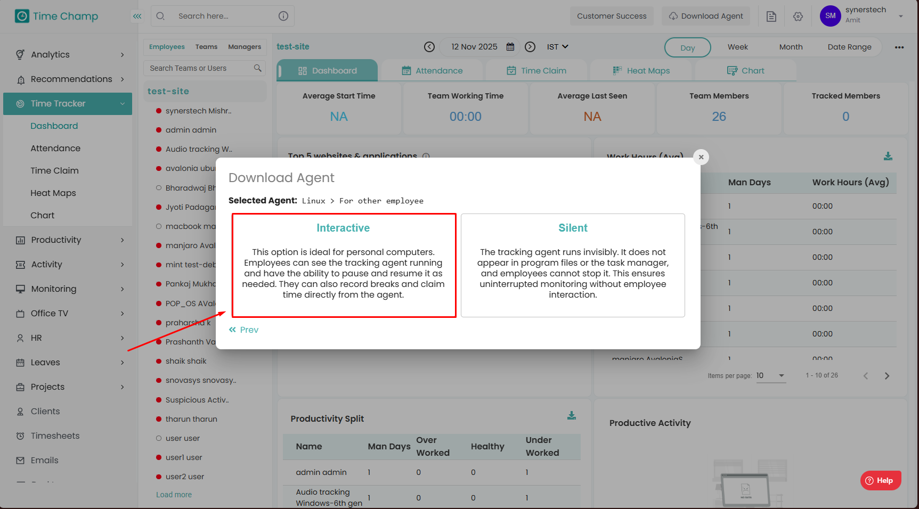Open the IST timezone dropdown
919x509 pixels.
[558, 47]
